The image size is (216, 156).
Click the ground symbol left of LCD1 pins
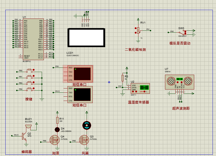point(75,16)
